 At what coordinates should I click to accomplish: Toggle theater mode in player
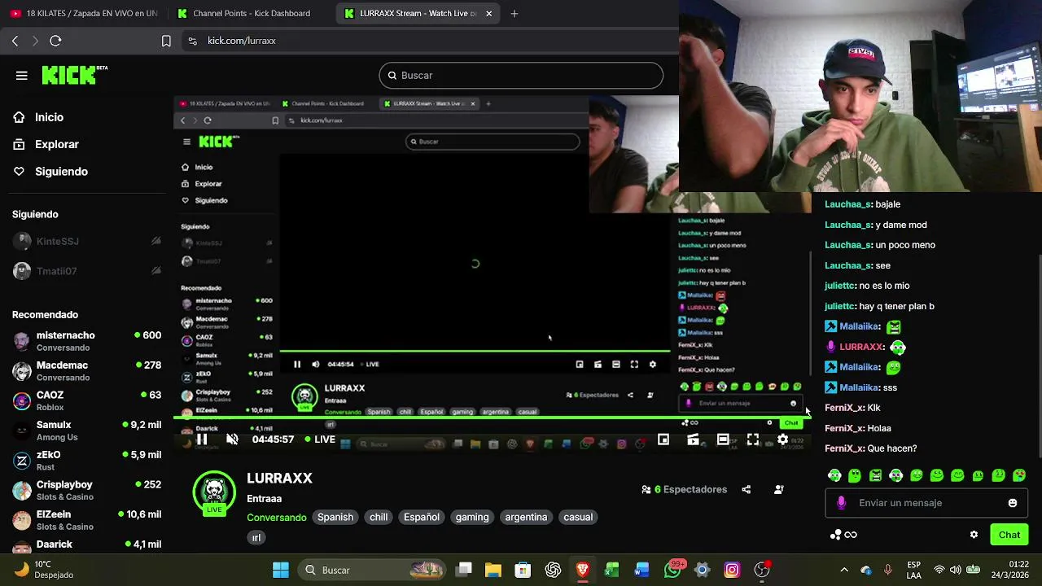pyautogui.click(x=723, y=439)
